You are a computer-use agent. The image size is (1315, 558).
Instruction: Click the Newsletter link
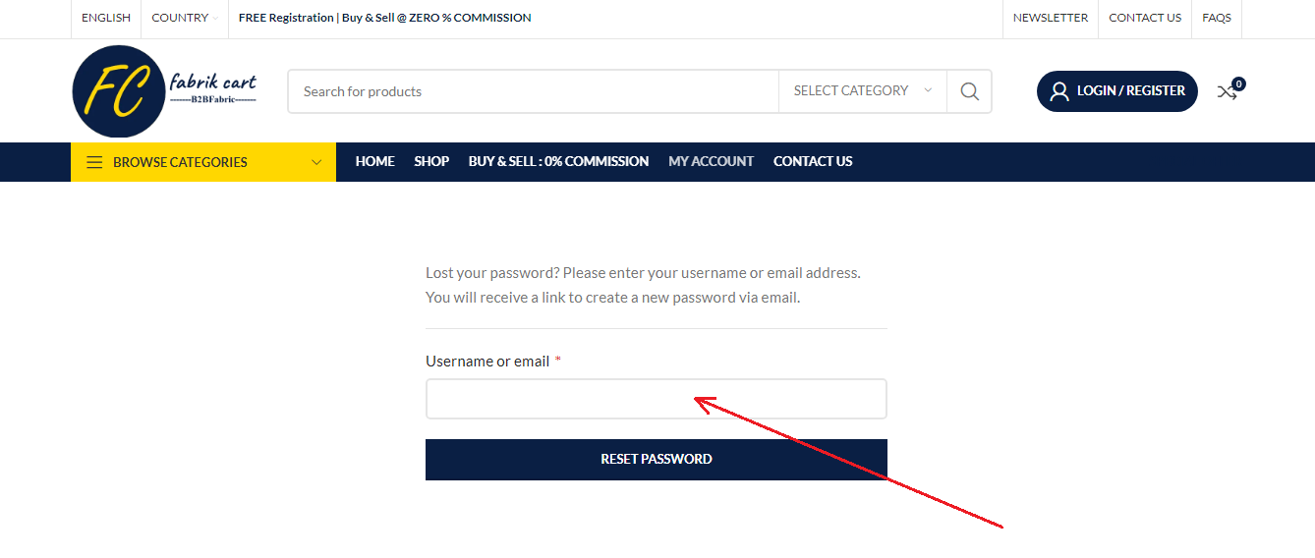pyautogui.click(x=1051, y=18)
